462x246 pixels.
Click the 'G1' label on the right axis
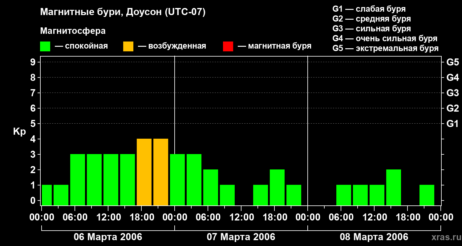452,124
